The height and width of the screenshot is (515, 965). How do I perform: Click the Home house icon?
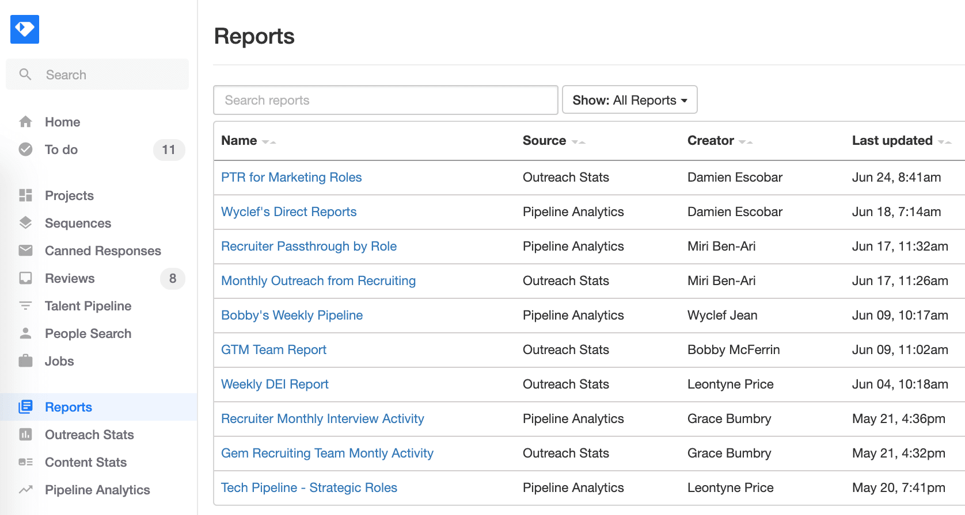click(x=25, y=122)
